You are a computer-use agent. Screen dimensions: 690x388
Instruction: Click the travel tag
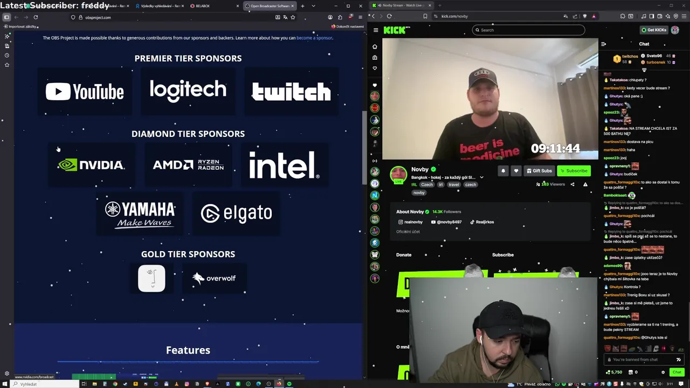454,184
